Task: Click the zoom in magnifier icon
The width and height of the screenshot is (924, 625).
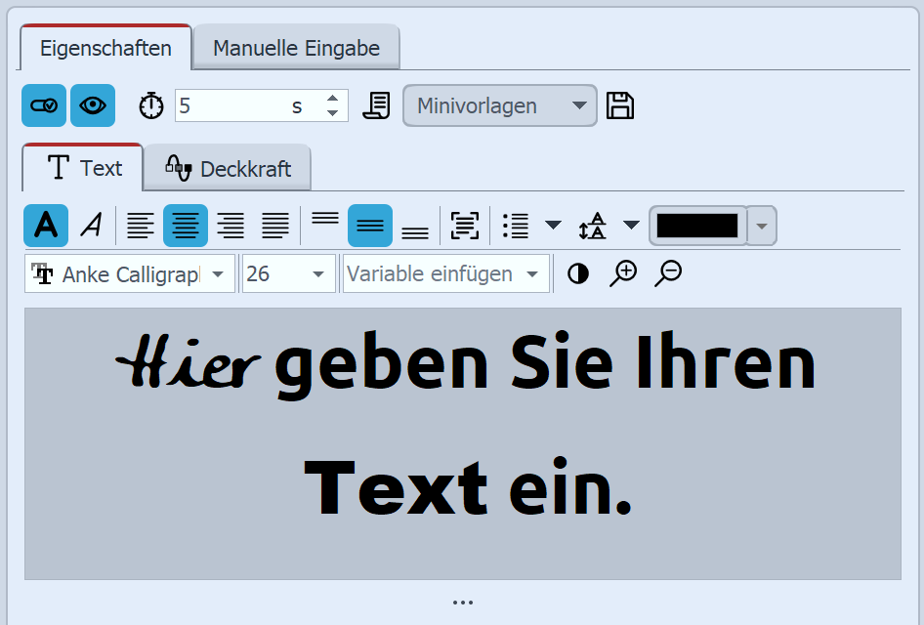Action: tap(622, 273)
